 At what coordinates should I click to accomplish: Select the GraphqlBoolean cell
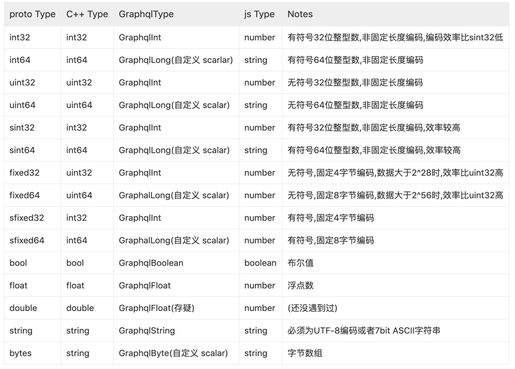(x=176, y=263)
